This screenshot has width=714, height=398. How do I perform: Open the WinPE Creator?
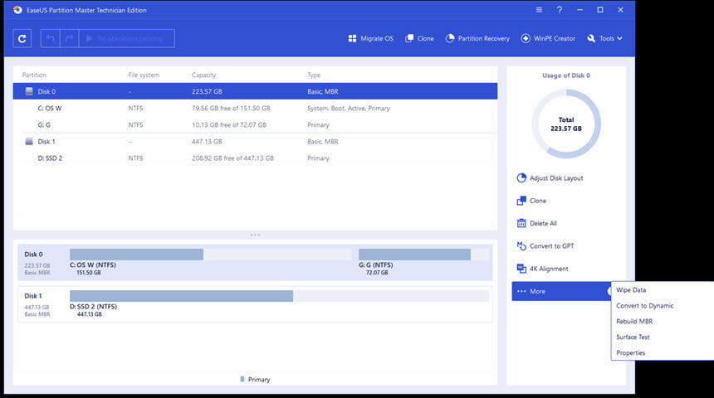[x=548, y=39]
